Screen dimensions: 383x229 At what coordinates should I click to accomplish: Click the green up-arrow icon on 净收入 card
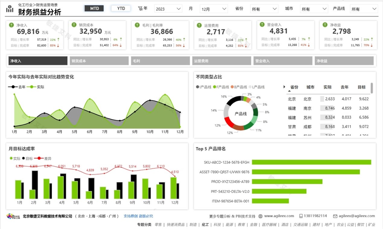tap(11, 25)
